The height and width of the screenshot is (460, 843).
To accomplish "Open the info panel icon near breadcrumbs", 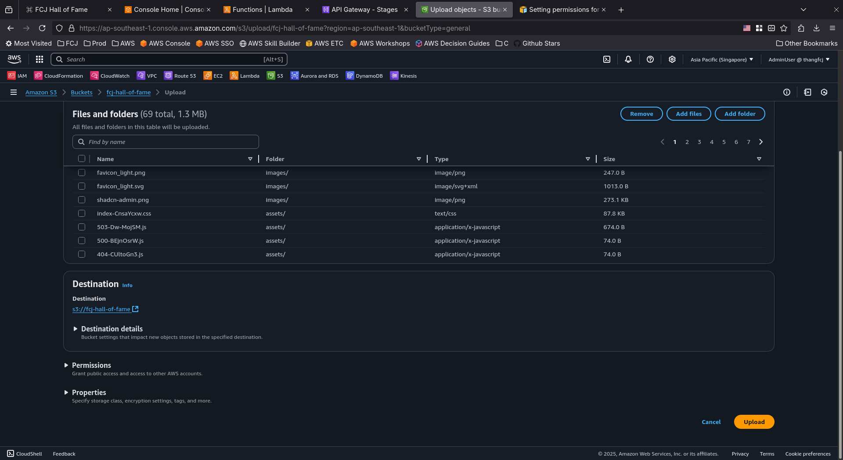I will (787, 92).
